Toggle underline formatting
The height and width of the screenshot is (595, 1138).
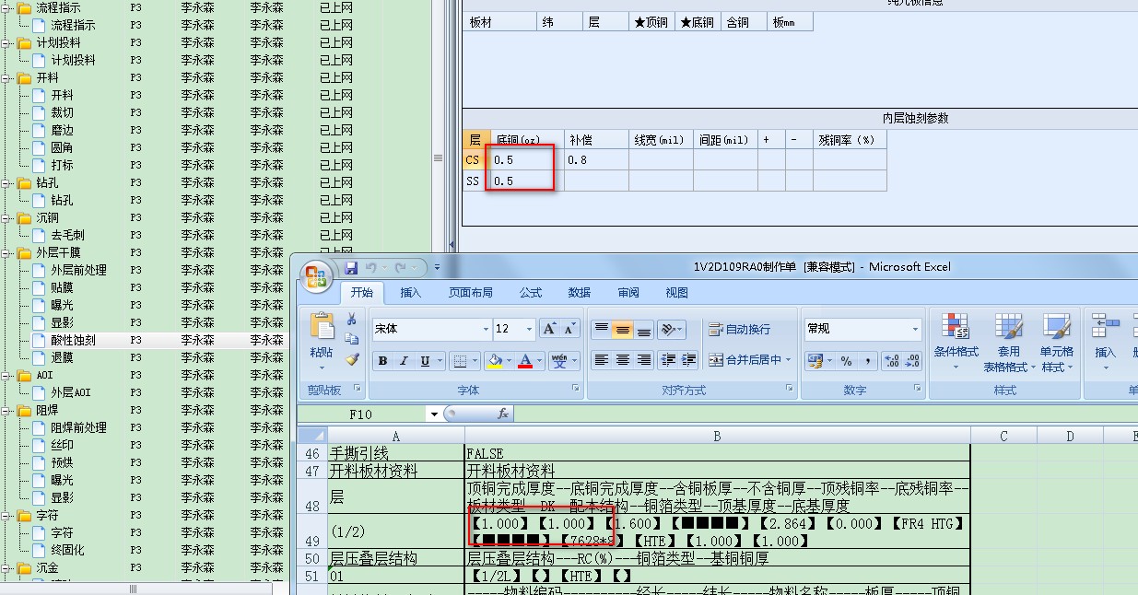tap(425, 361)
